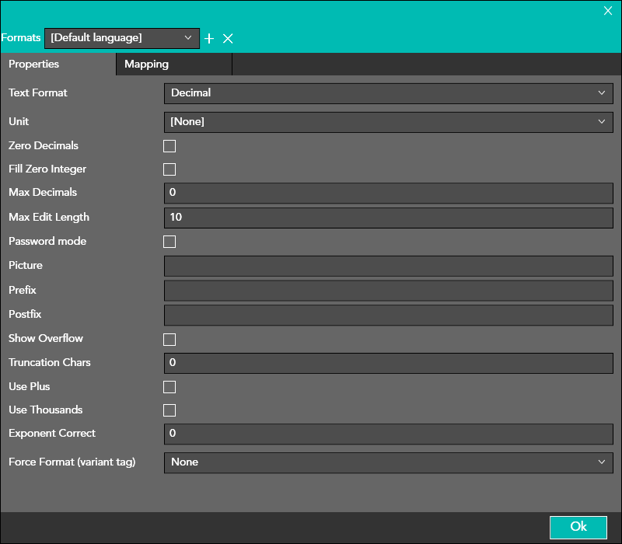The width and height of the screenshot is (622, 544).
Task: Click the Max Decimals input field
Action: pos(388,193)
